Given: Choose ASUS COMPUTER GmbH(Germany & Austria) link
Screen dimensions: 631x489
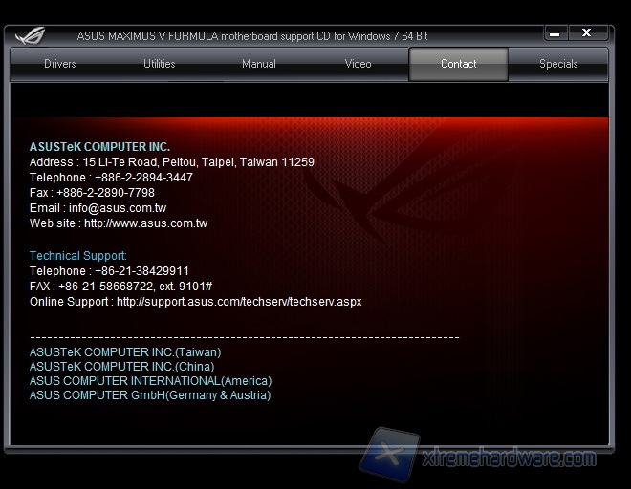Looking at the screenshot, I should (149, 395).
